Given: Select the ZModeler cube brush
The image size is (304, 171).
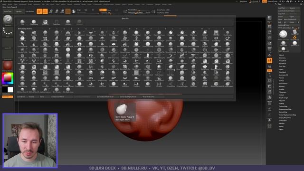Looking at the screenshot, I should point(193,85).
